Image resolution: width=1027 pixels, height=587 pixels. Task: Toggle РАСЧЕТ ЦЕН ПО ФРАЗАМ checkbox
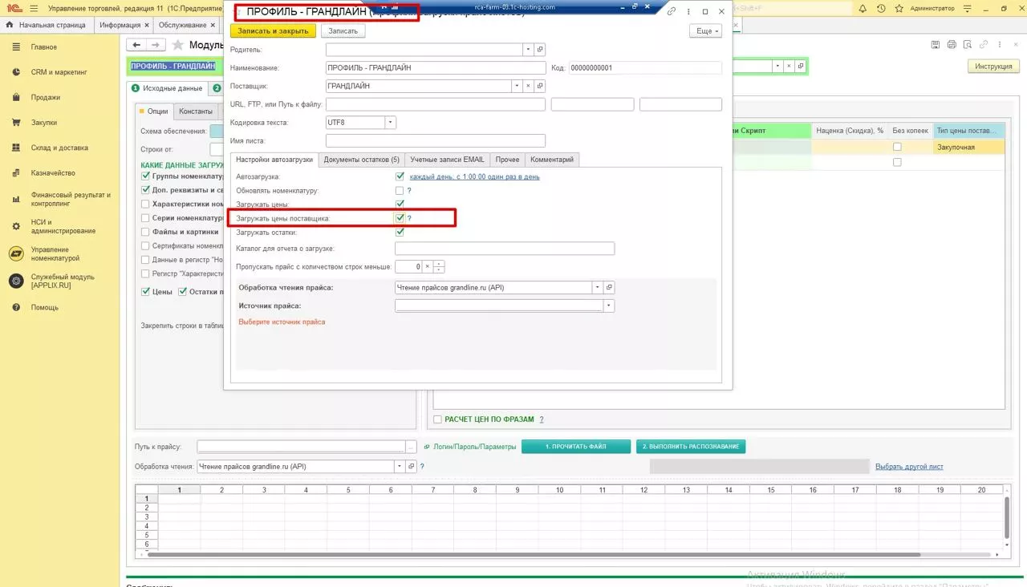437,419
